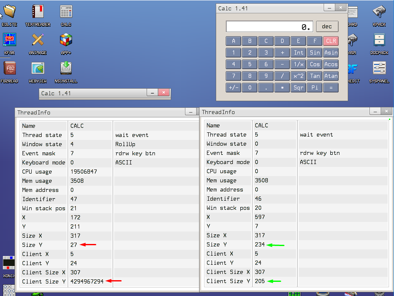Open the ANIMAGE desktop icon

click(37, 40)
